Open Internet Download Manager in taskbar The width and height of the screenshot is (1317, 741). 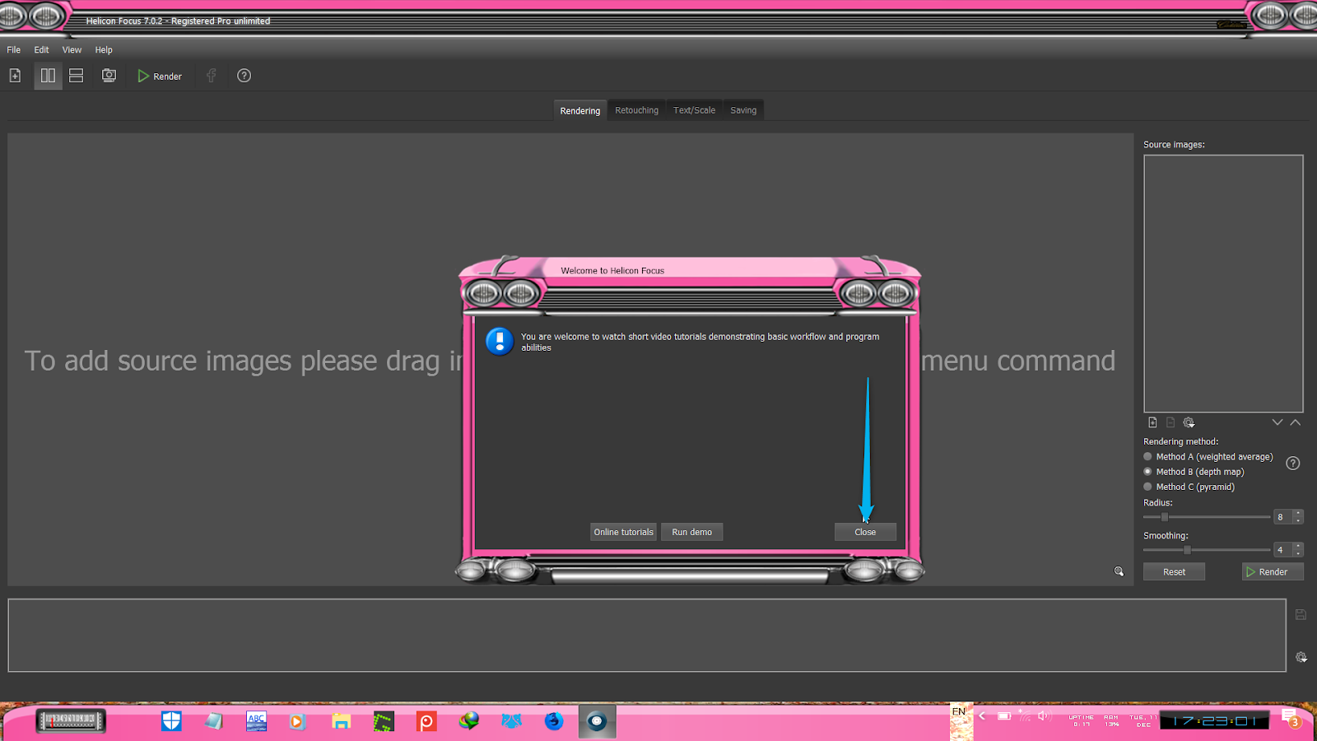(x=469, y=721)
